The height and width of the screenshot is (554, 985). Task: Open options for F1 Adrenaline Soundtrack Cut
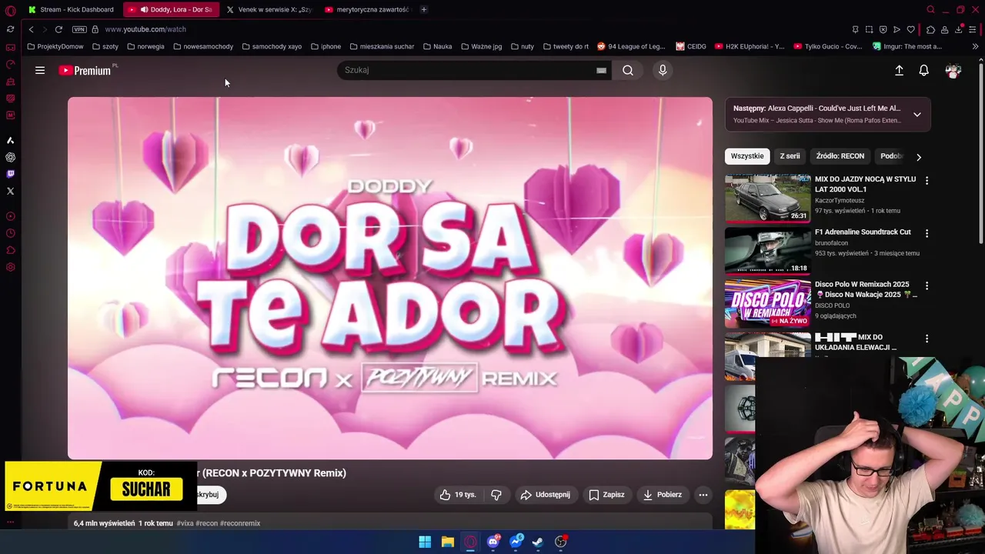click(927, 233)
